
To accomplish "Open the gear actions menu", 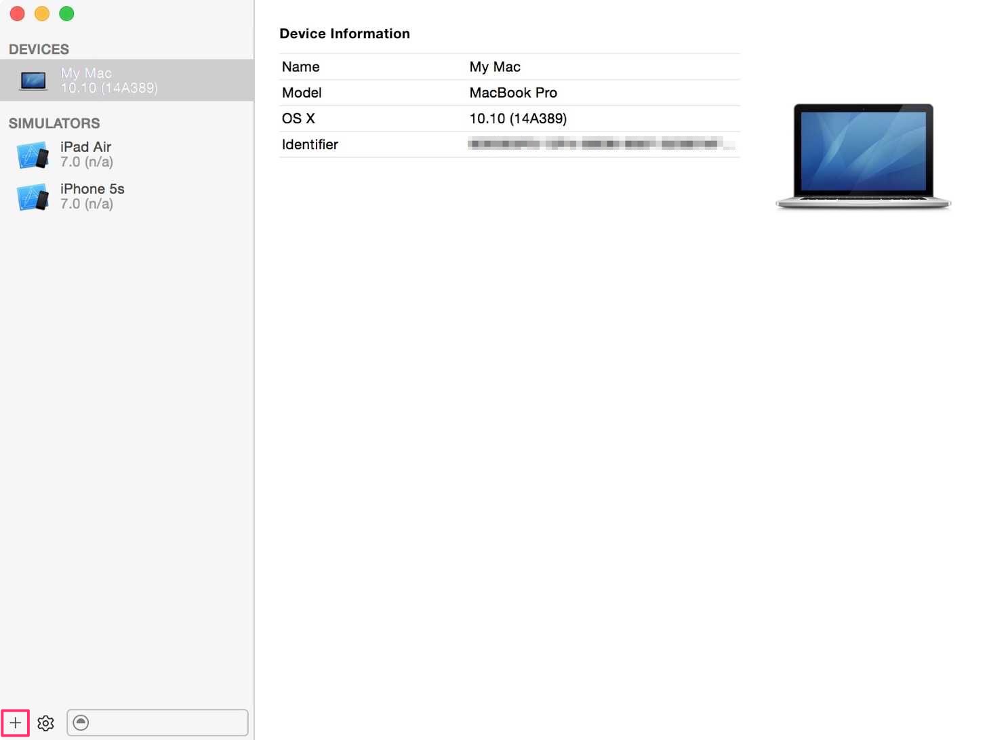I will pyautogui.click(x=45, y=723).
